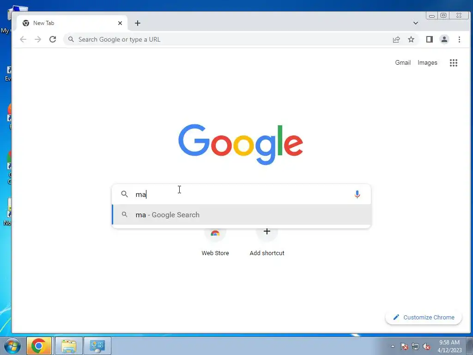Open the Images link
The height and width of the screenshot is (355, 473).
tap(427, 62)
